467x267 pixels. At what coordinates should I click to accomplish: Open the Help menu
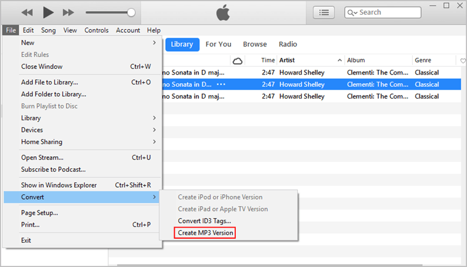tap(154, 31)
